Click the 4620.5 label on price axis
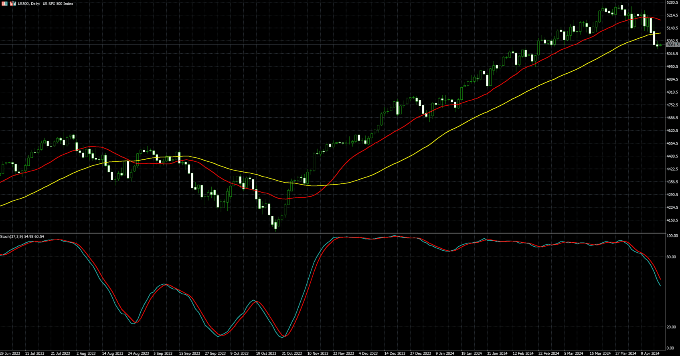Image resolution: width=680 pixels, height=356 pixels. pos(672,131)
